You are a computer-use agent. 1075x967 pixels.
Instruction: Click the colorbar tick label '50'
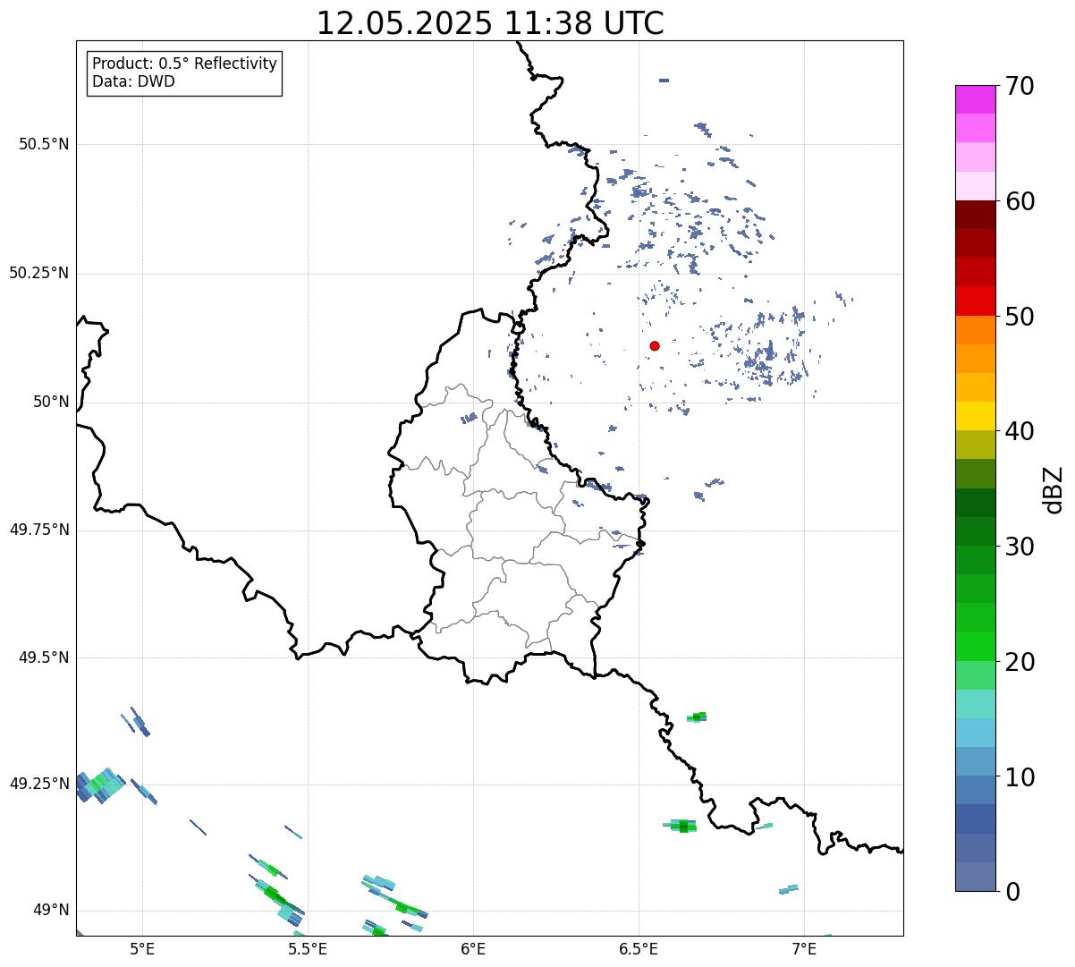click(1020, 317)
